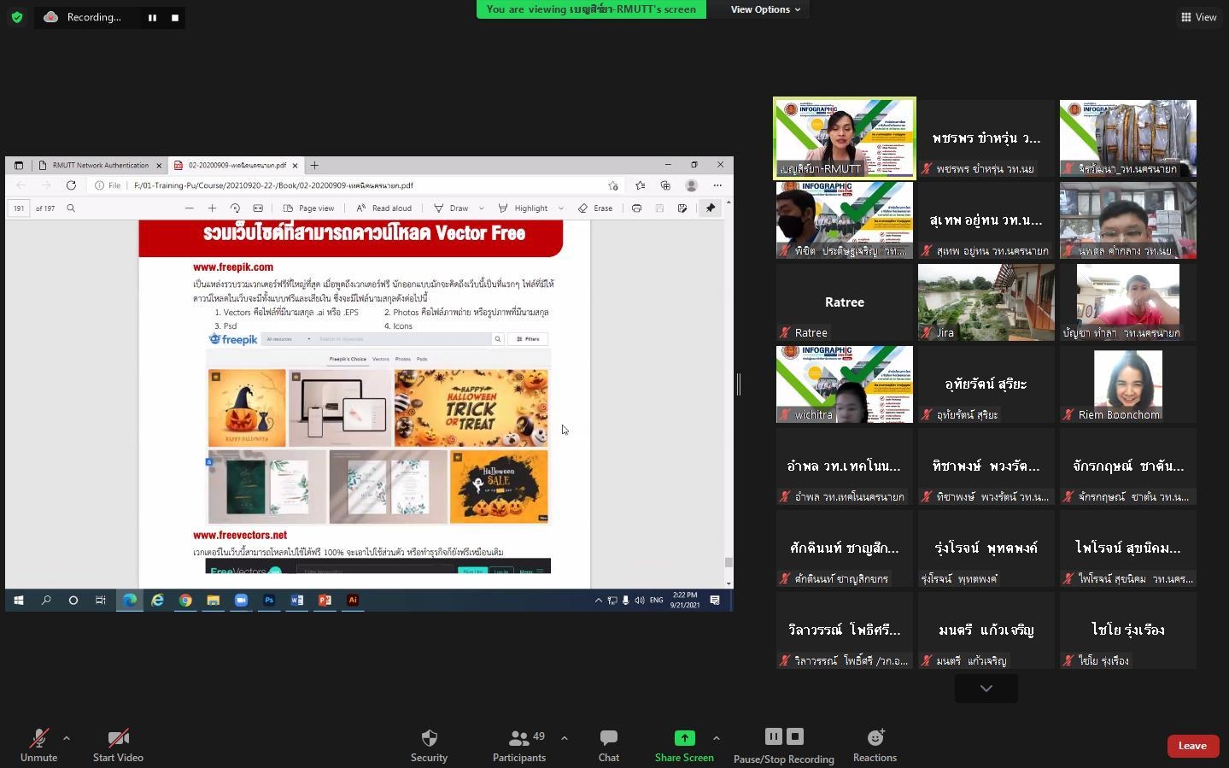
Task: Open Collections in Edge toolbar
Action: (x=665, y=185)
